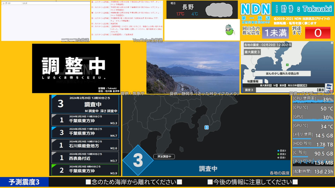Click the 最大震度3 label on the Weathernews map
Image resolution: width=335 pixels, height=188 pixels.
click(252, 52)
